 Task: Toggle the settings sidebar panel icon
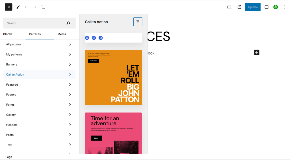pyautogui.click(x=266, y=7)
